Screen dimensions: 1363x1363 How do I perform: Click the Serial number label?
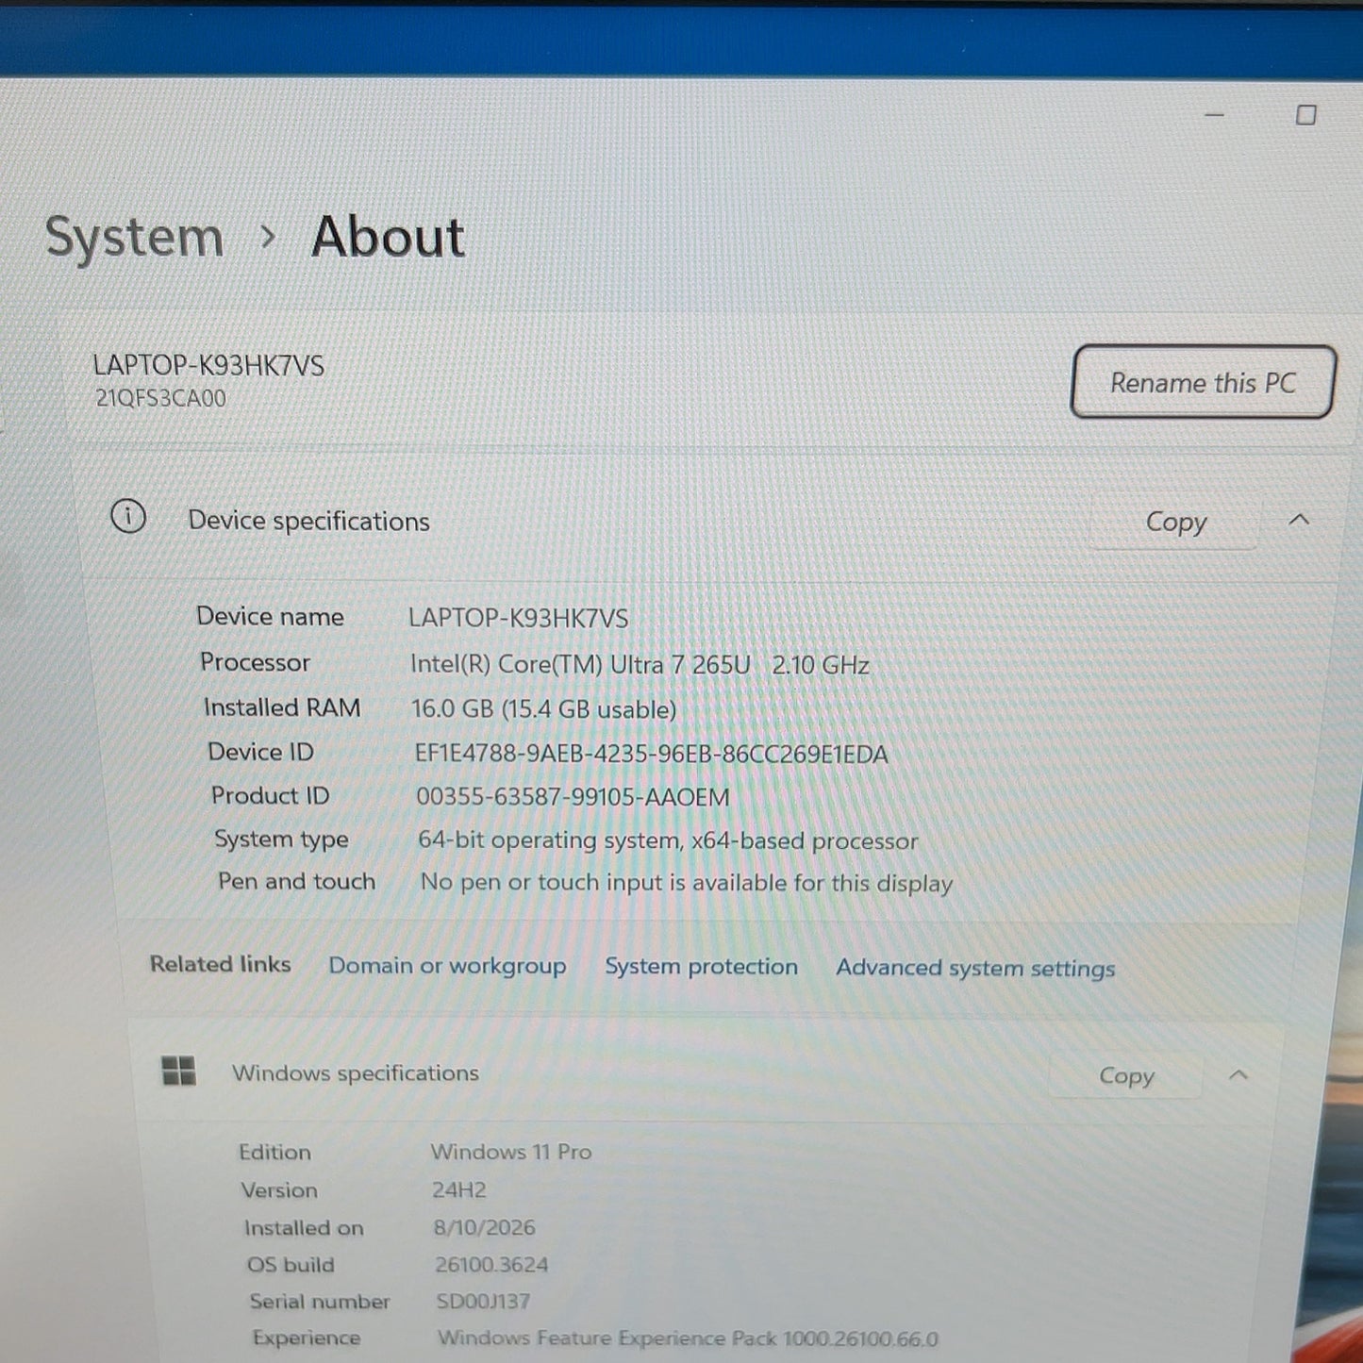coord(320,1302)
